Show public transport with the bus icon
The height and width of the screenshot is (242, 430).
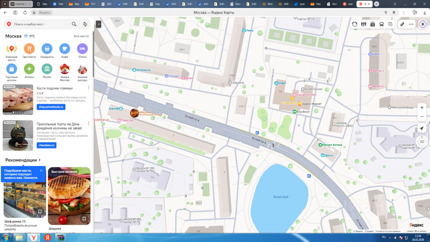click(382, 24)
